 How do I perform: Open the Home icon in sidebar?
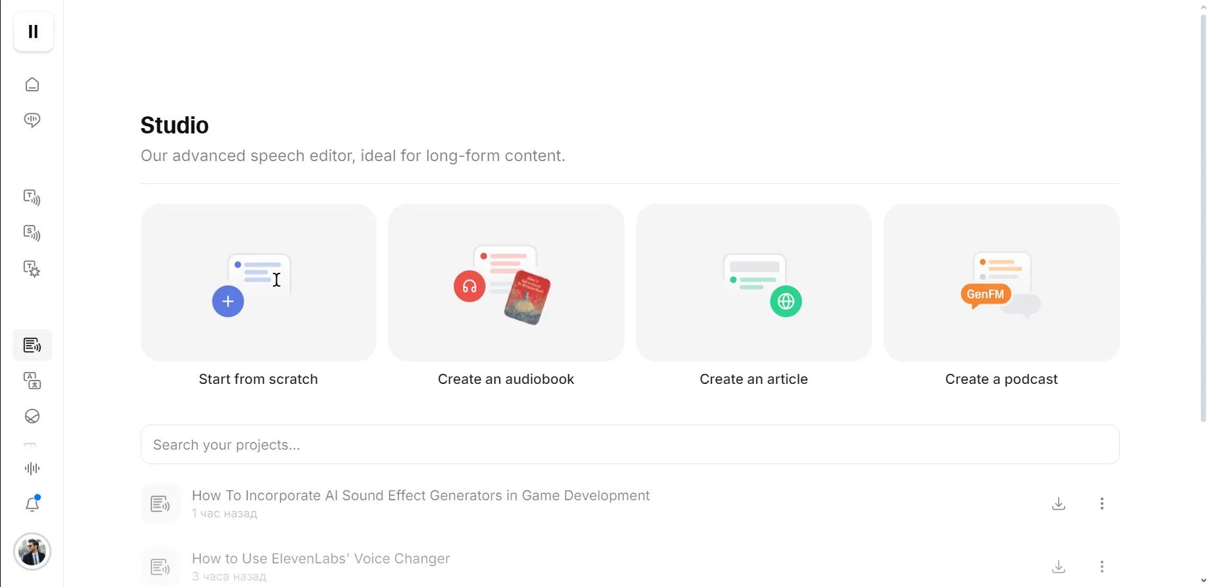click(x=32, y=85)
